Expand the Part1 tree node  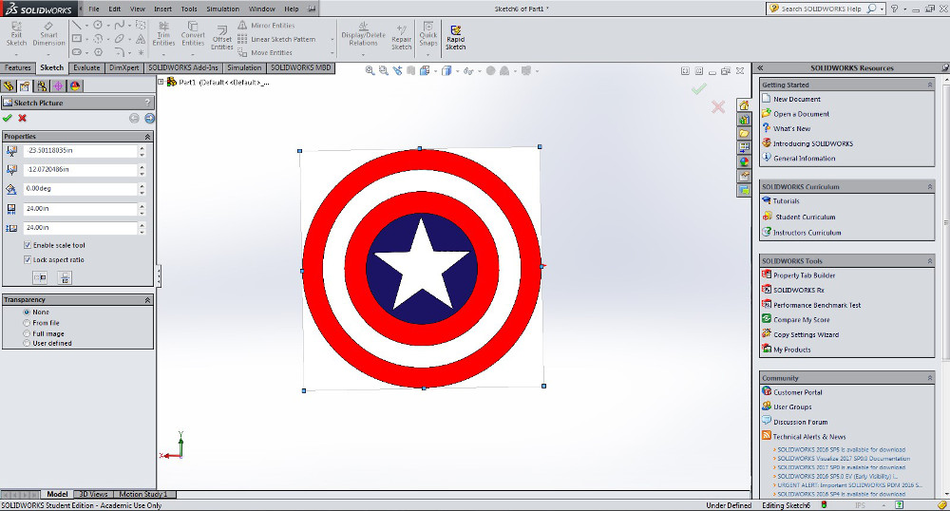click(x=161, y=82)
